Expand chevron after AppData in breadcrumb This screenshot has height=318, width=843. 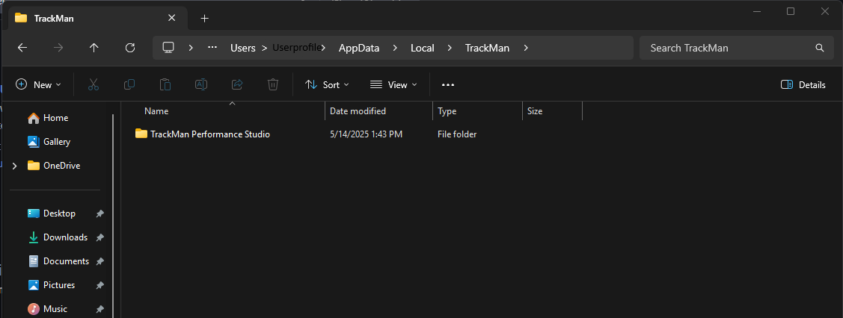pos(395,48)
